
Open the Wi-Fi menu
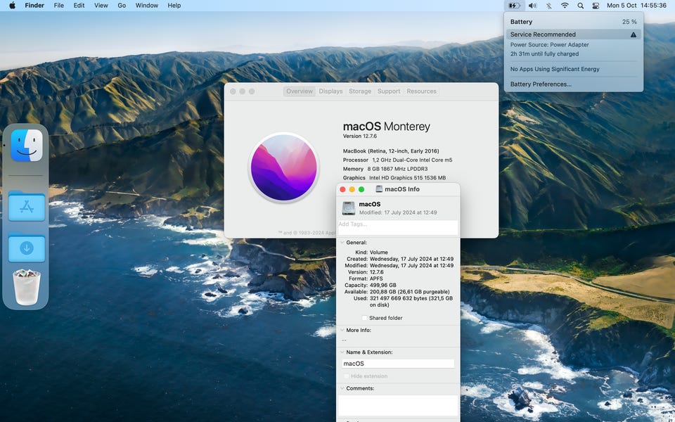[565, 6]
